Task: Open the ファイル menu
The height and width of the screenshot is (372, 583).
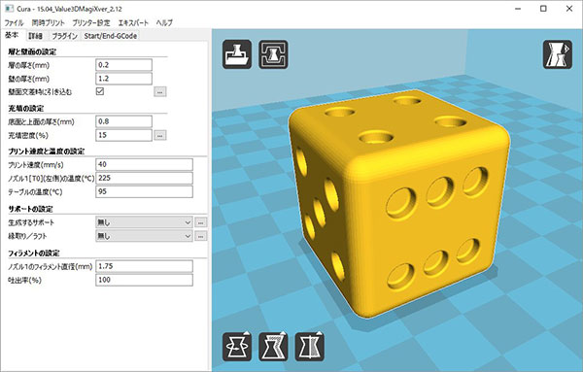Action: tap(14, 22)
